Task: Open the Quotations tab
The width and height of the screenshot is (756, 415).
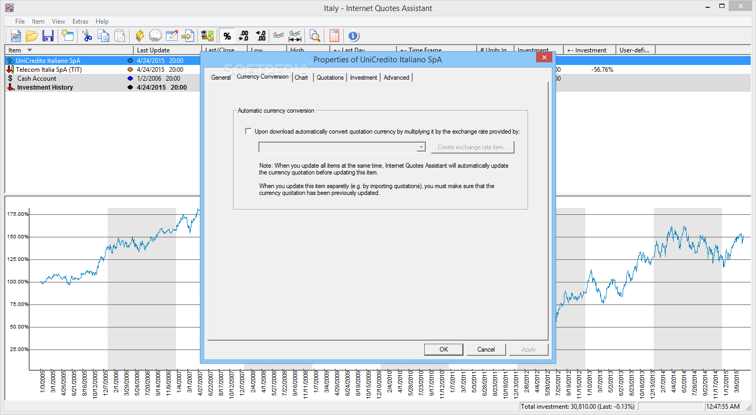Action: click(330, 78)
